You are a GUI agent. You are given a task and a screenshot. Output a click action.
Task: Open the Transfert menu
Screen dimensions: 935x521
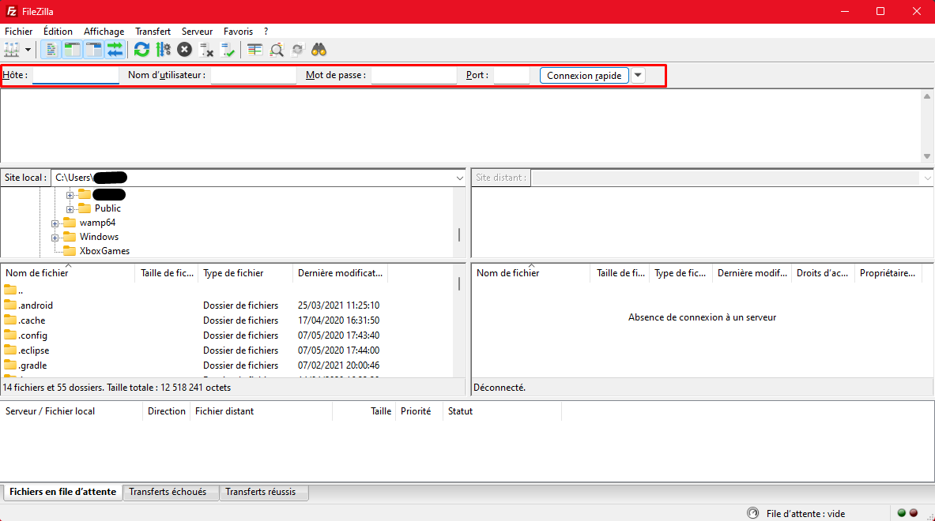153,32
